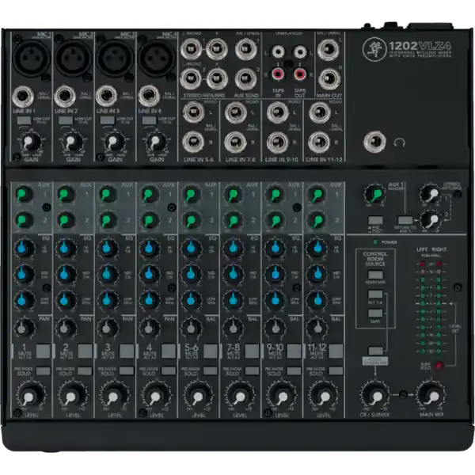
Task: Click channel 5-6 blue LOW EQ knob
Action: click(191, 300)
